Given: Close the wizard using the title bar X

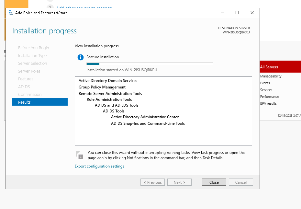Looking at the screenshot, I should 252,13.
